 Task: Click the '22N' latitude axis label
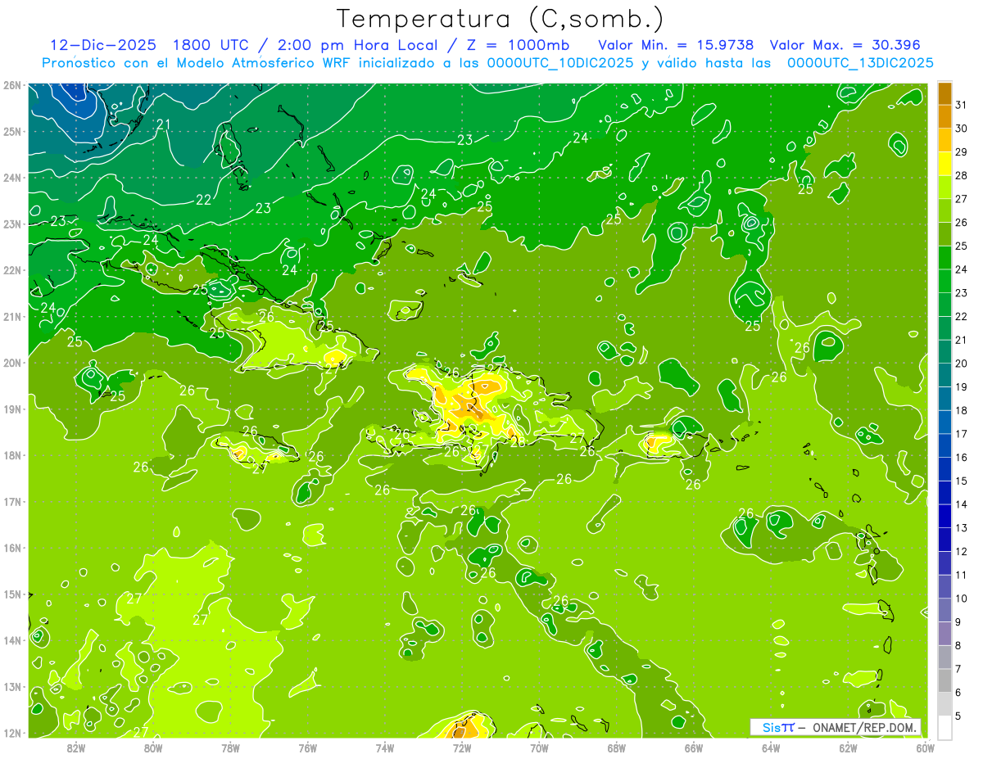(x=11, y=270)
